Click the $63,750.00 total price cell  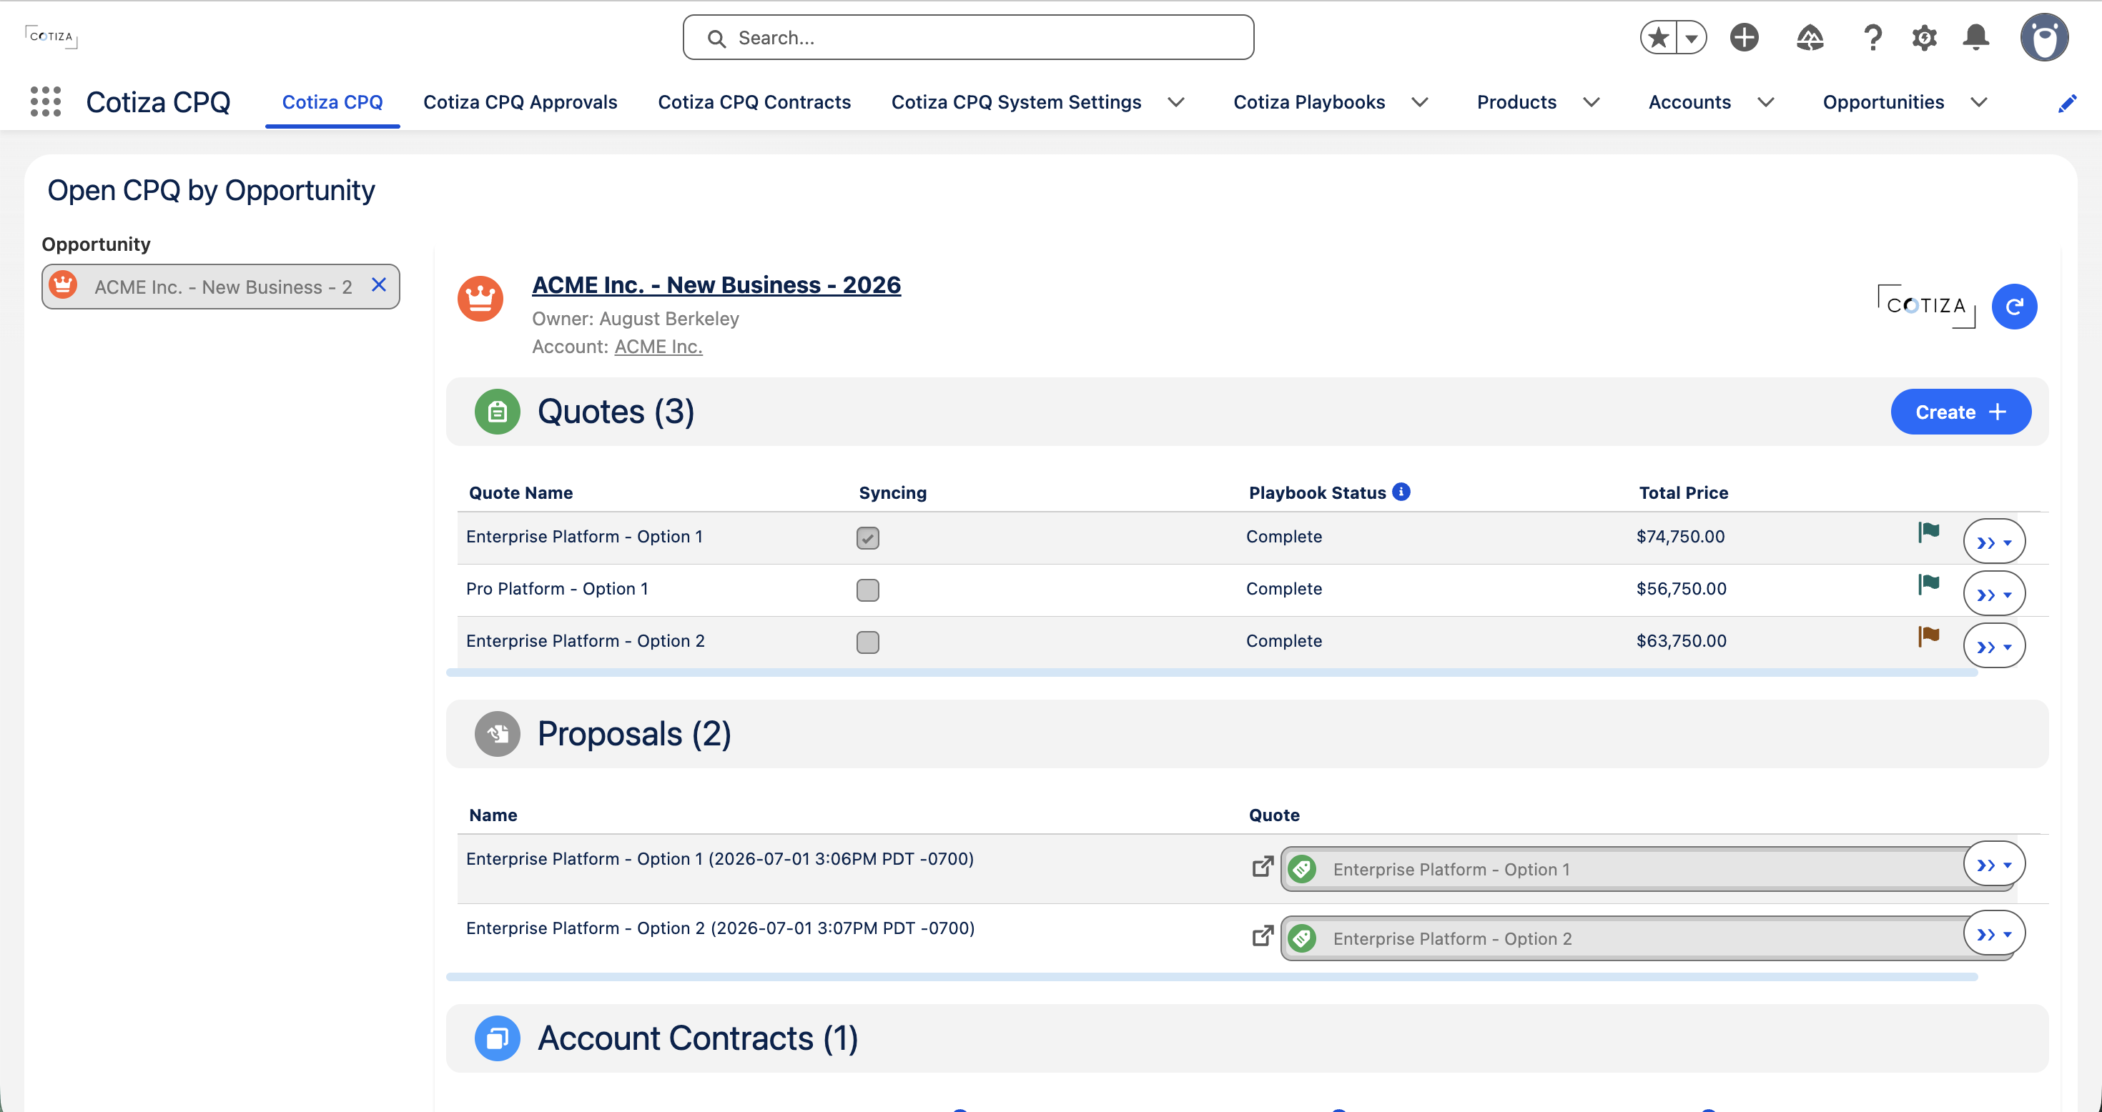1681,641
